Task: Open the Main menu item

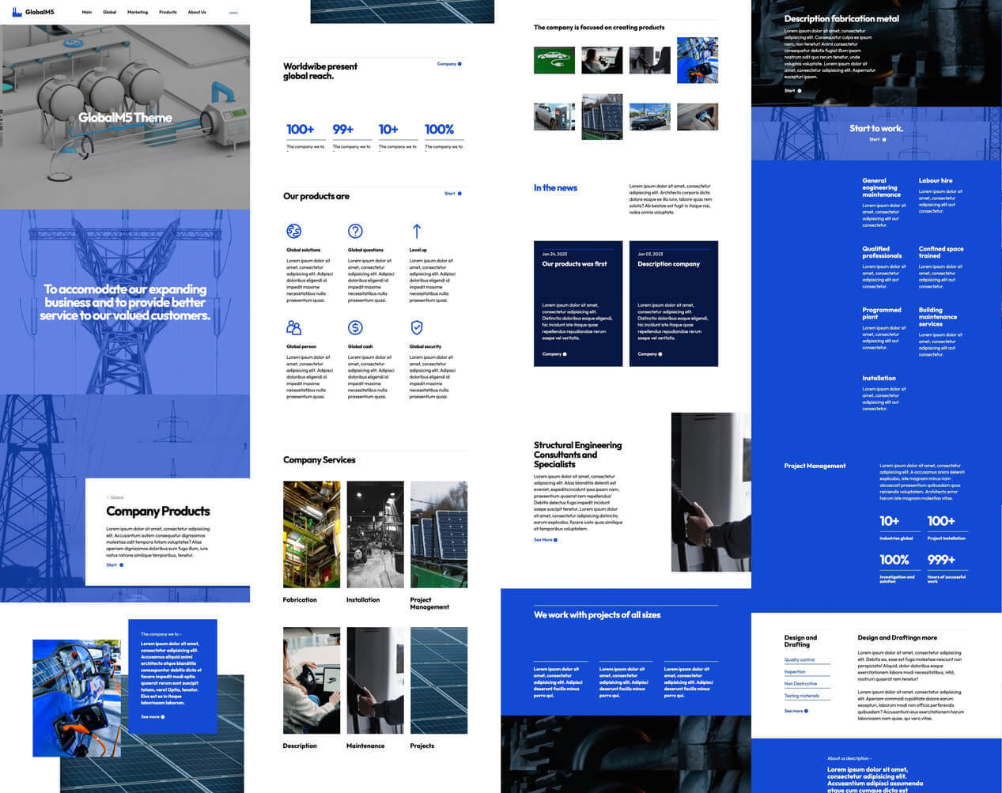Action: coord(87,13)
